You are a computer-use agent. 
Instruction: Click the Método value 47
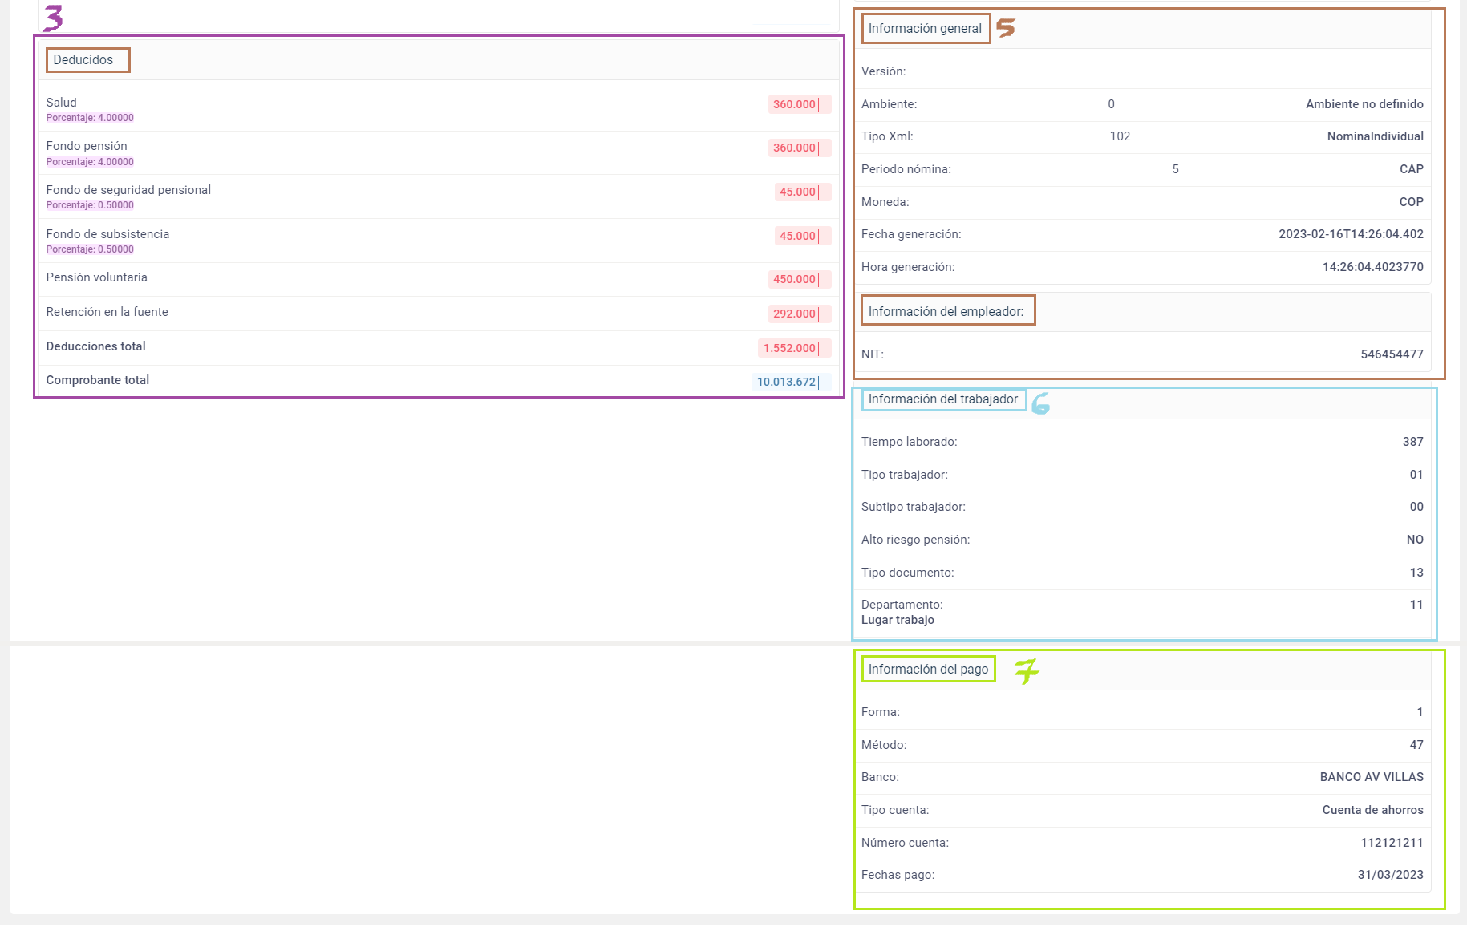point(1416,745)
